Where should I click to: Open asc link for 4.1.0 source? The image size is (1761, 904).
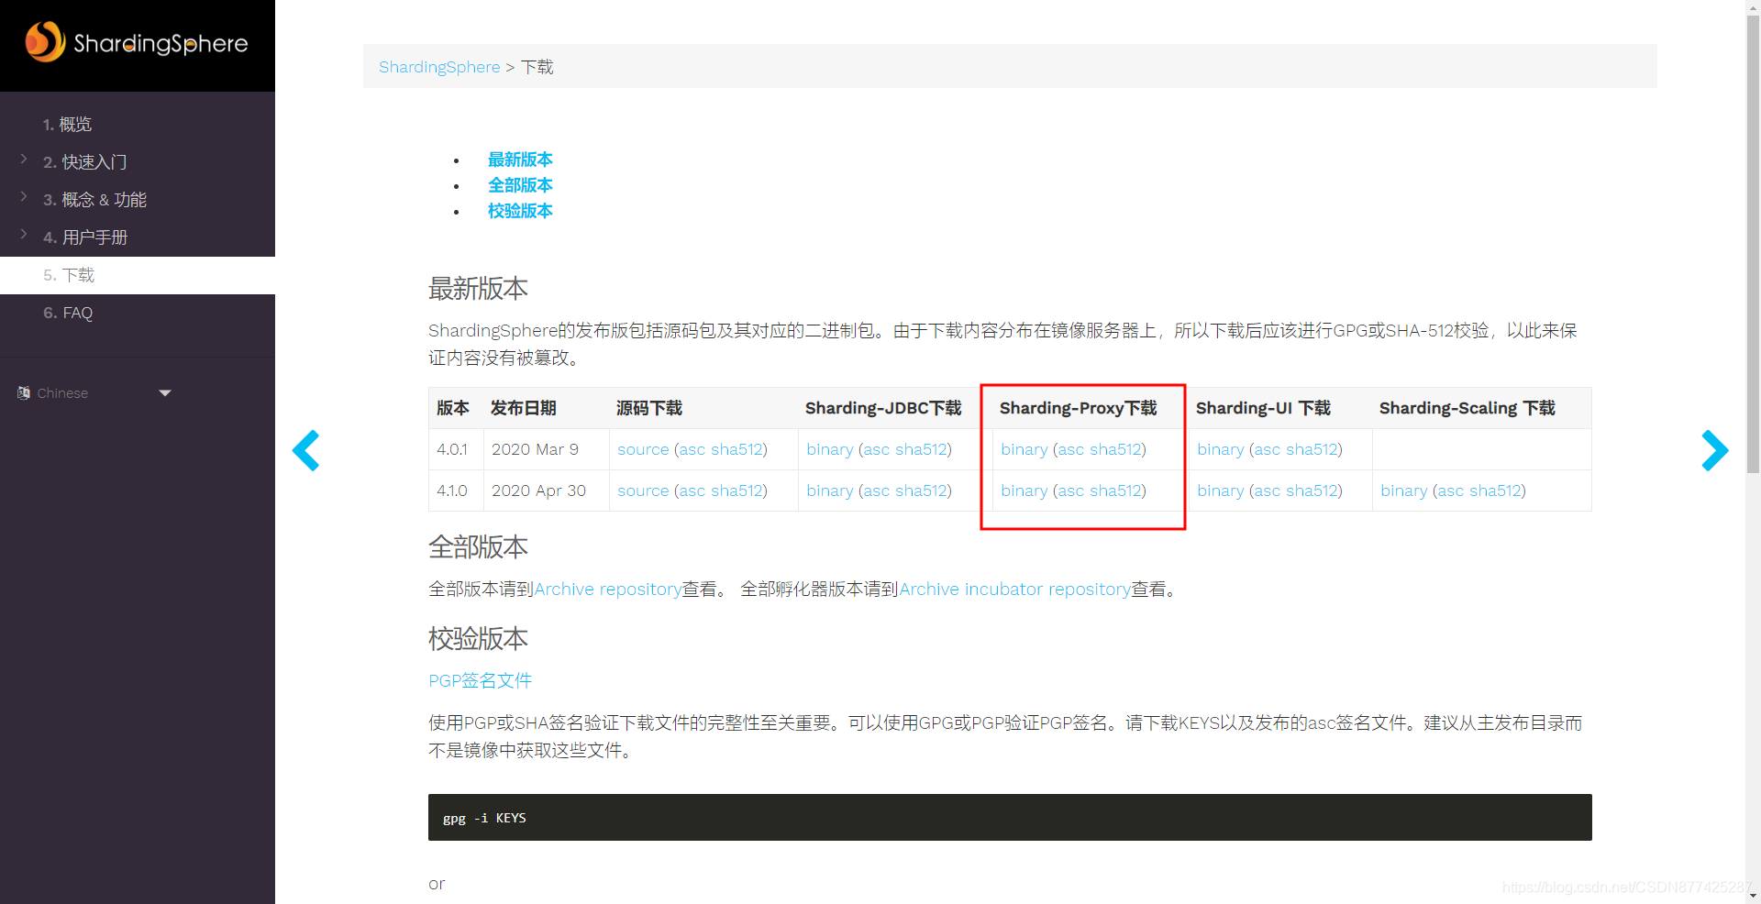tap(692, 491)
